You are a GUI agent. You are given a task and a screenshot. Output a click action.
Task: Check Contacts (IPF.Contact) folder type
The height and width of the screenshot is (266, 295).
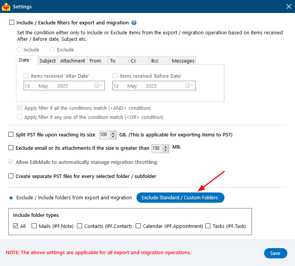tap(80, 226)
